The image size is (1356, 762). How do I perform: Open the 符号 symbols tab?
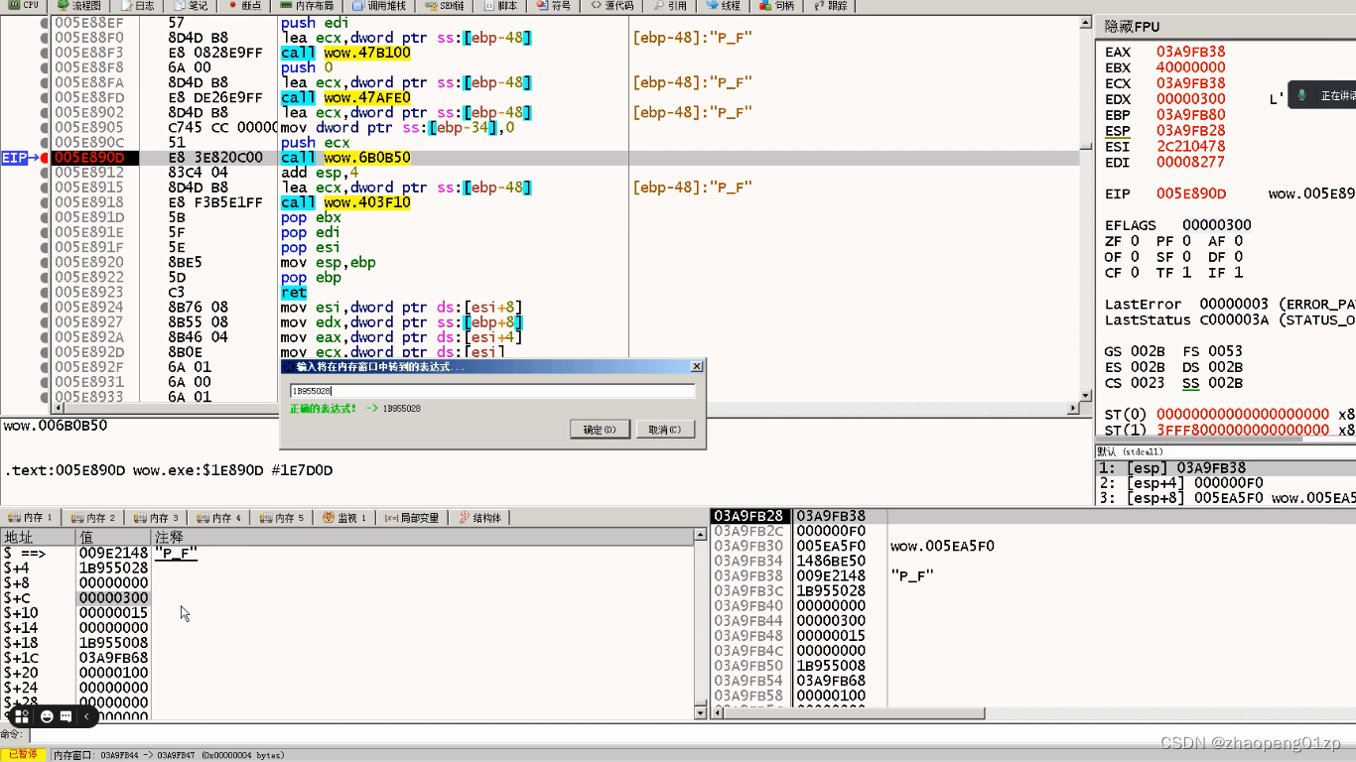click(555, 5)
